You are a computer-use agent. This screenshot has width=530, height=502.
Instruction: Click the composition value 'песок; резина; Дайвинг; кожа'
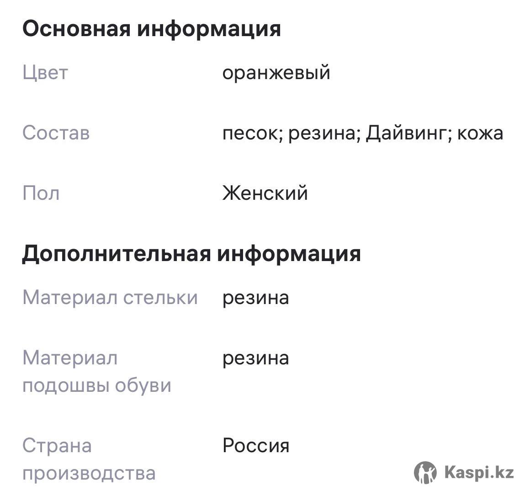click(x=363, y=134)
